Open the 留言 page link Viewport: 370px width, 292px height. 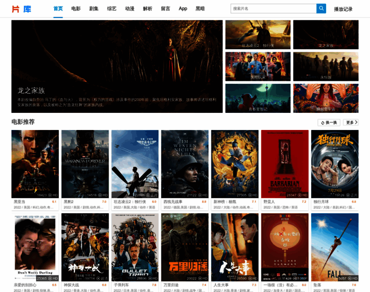click(166, 9)
